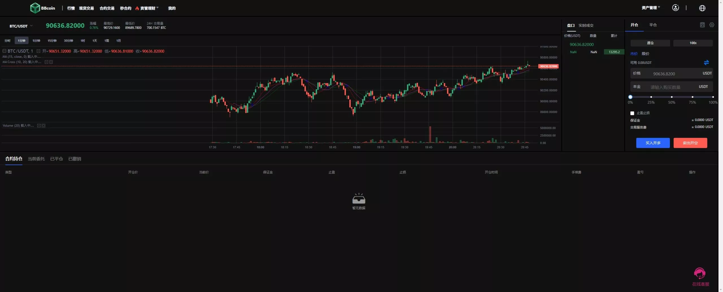Click the globe language icon
723x292 pixels.
[702, 8]
